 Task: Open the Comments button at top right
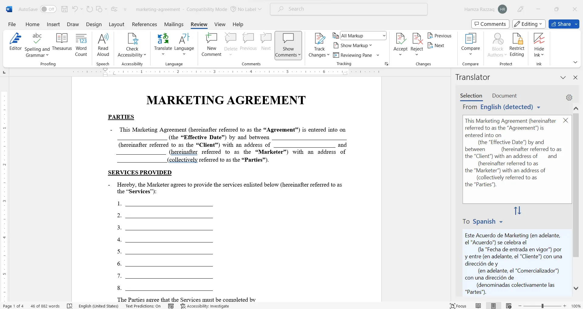pyautogui.click(x=490, y=24)
